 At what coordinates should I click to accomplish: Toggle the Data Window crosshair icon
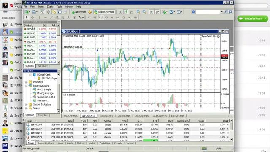(x=48, y=12)
